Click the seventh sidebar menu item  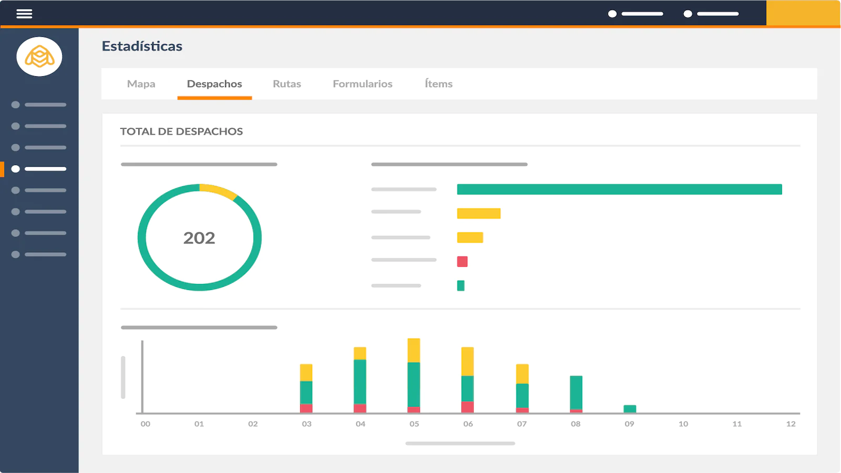[x=39, y=233]
